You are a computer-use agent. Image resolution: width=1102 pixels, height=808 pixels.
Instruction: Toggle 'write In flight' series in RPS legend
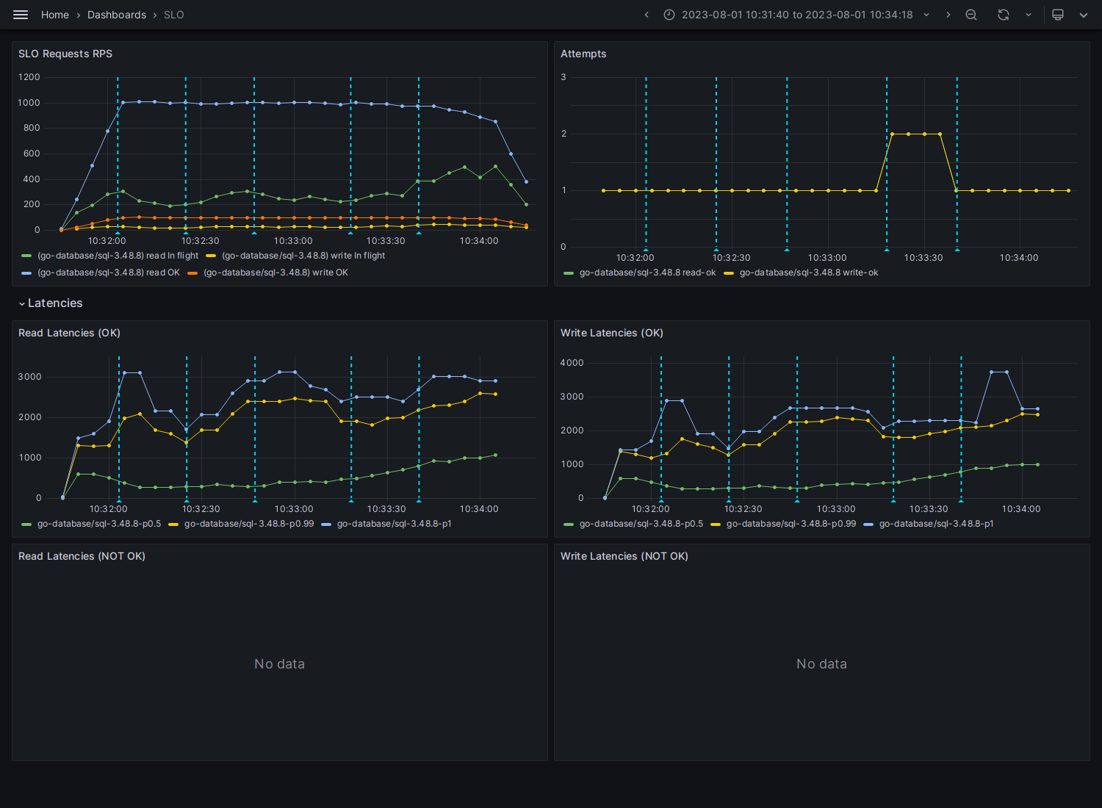click(x=303, y=256)
